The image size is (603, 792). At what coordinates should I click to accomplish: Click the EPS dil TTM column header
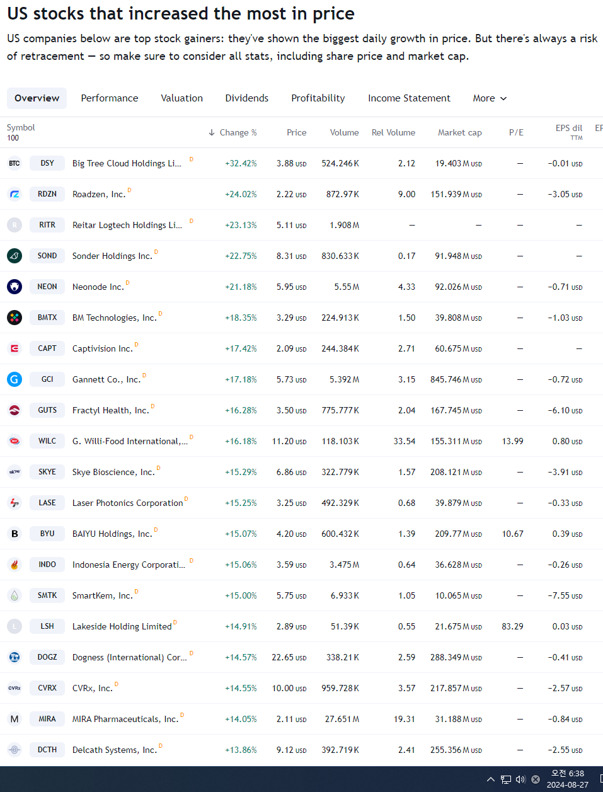click(569, 132)
